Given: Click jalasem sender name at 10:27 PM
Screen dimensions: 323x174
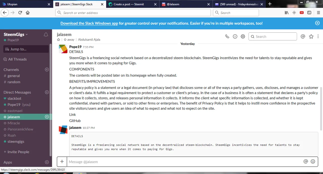Looking at the screenshot, I should (75, 128).
